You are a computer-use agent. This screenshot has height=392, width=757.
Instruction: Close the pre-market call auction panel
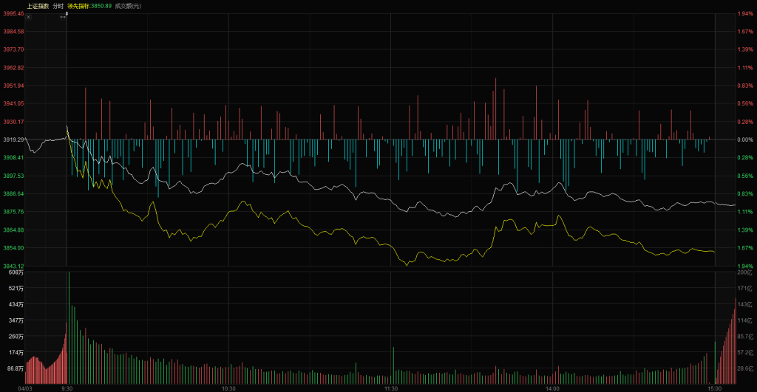click(x=29, y=16)
